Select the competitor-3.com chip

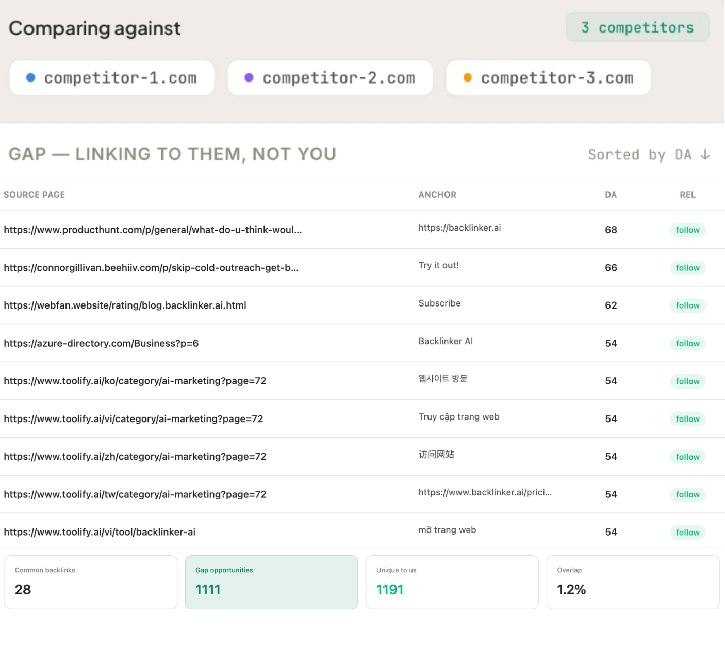coord(548,78)
